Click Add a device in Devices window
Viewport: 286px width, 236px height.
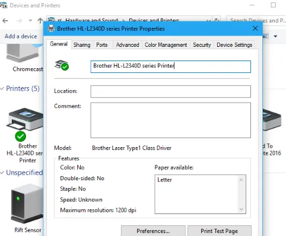(21, 36)
